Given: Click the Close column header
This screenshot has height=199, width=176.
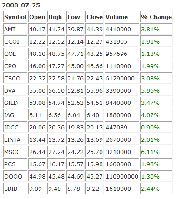Looking at the screenshot, I should click(95, 17).
